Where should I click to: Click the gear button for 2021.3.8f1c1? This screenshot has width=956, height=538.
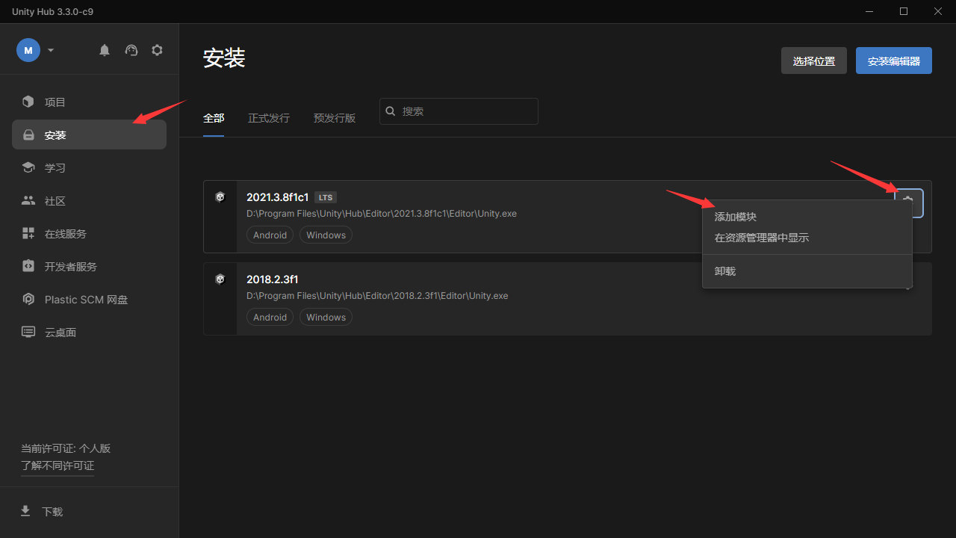(x=908, y=203)
